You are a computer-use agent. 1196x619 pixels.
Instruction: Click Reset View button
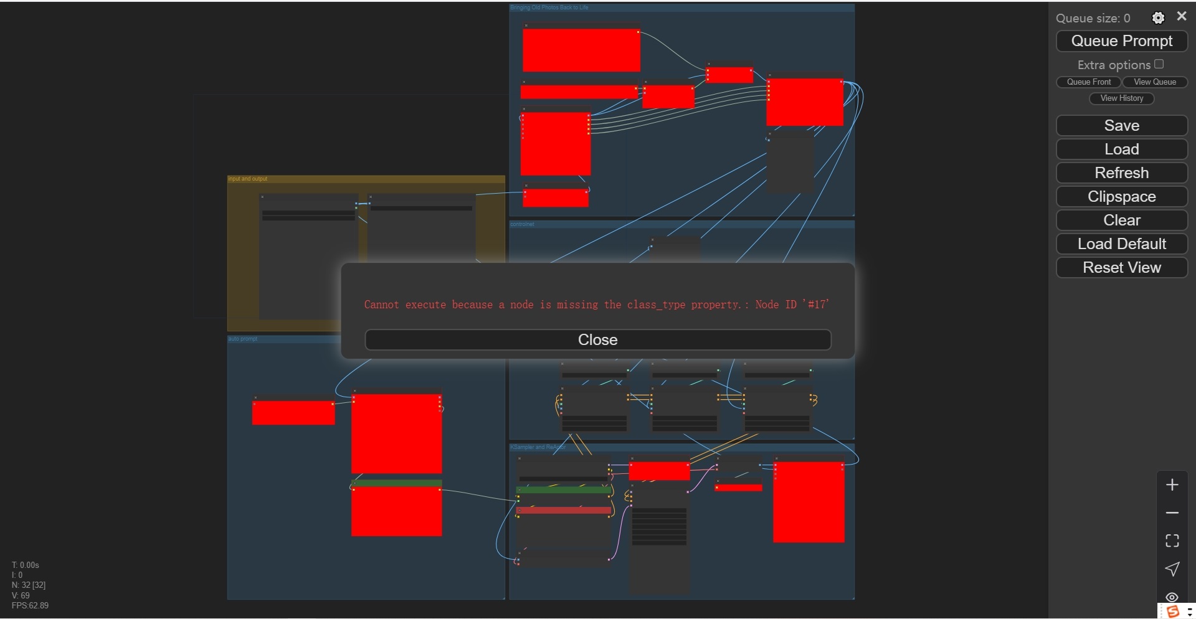point(1122,268)
